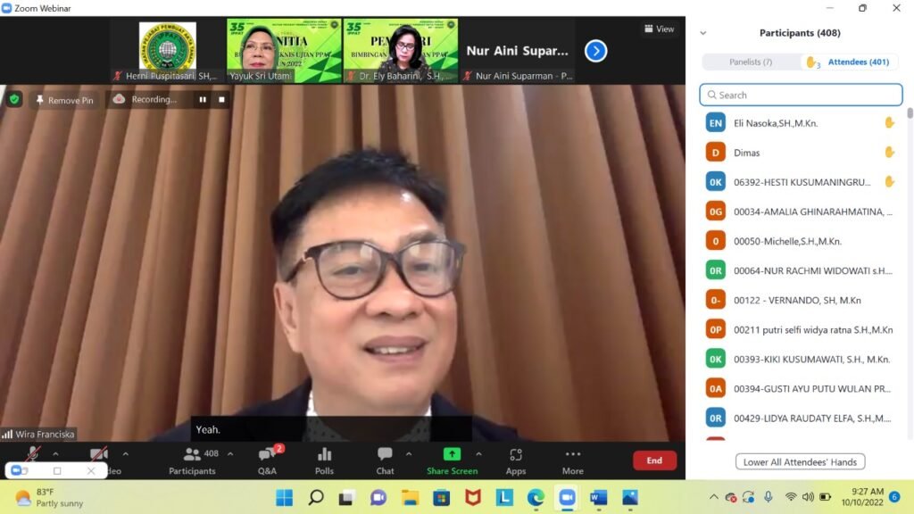Screen dimensions: 914x514
Task: End the webinar with the End button
Action: [x=654, y=460]
